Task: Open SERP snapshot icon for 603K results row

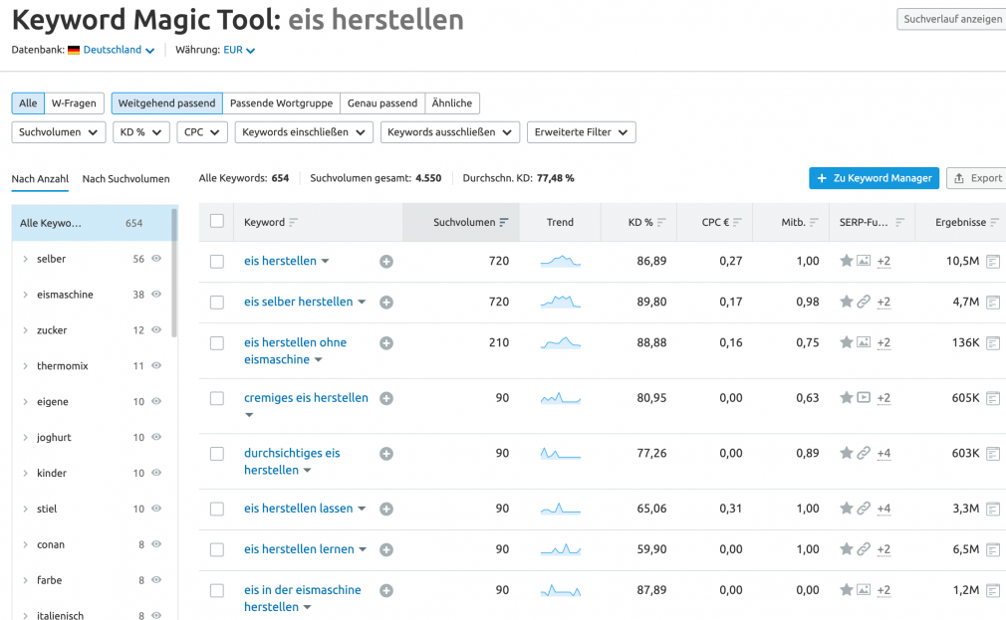Action: tap(993, 454)
